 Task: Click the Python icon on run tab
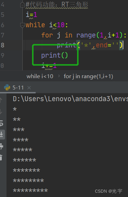tap(7, 87)
